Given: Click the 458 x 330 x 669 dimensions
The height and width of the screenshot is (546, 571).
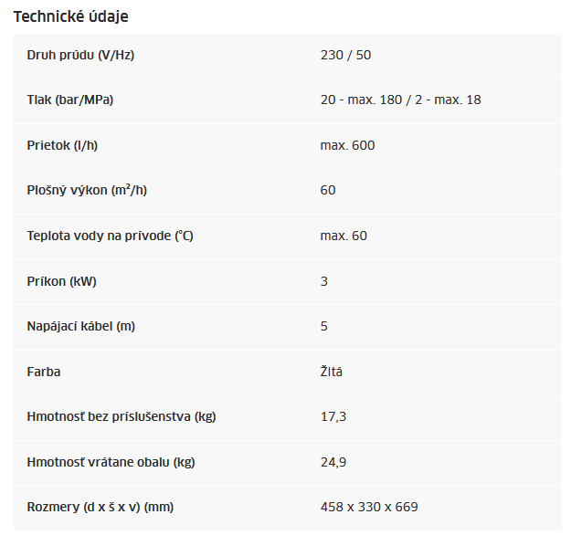Looking at the screenshot, I should (x=369, y=507).
